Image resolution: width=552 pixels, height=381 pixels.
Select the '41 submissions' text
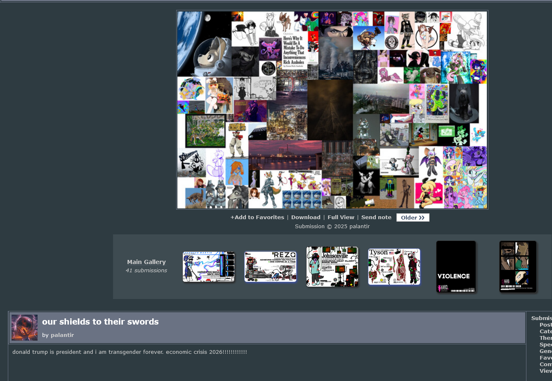click(146, 271)
